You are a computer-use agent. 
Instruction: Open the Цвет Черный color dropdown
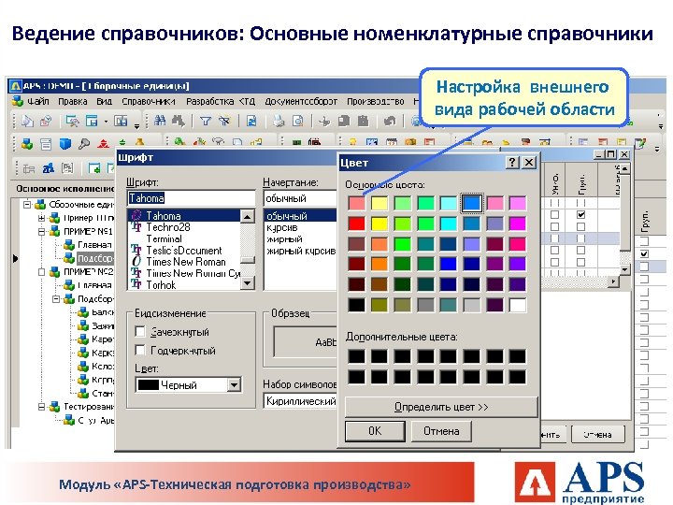tap(234, 384)
